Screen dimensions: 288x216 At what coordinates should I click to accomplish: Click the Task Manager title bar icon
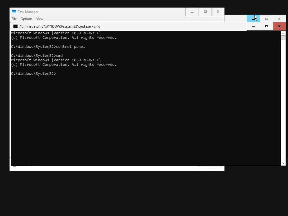pyautogui.click(x=14, y=12)
